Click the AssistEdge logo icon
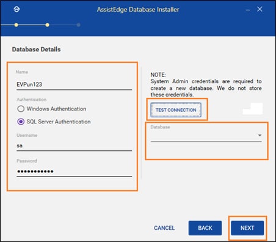Screen dimensions: 276x242 (16, 9)
